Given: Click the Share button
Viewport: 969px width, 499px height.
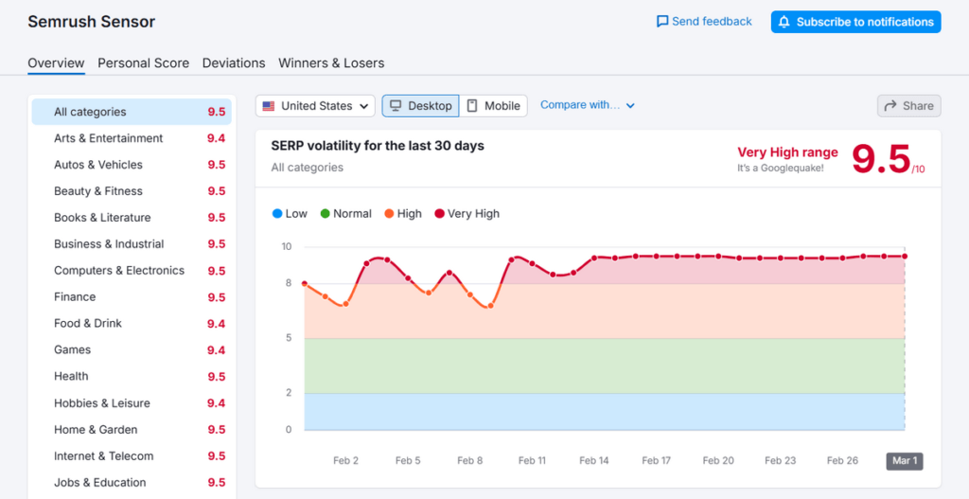Looking at the screenshot, I should coord(909,106).
